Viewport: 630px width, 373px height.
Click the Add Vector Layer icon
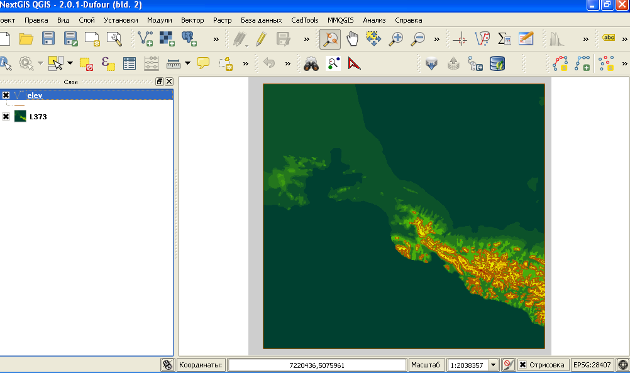(145, 39)
